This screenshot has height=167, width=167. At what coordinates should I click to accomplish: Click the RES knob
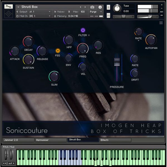pos(98,45)
